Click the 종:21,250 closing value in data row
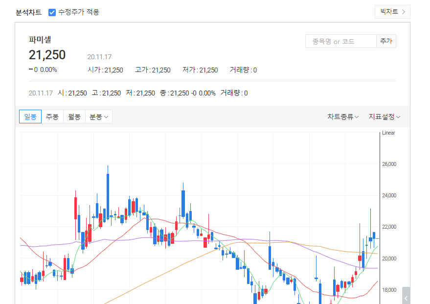This screenshot has width=430, height=304. pos(175,94)
